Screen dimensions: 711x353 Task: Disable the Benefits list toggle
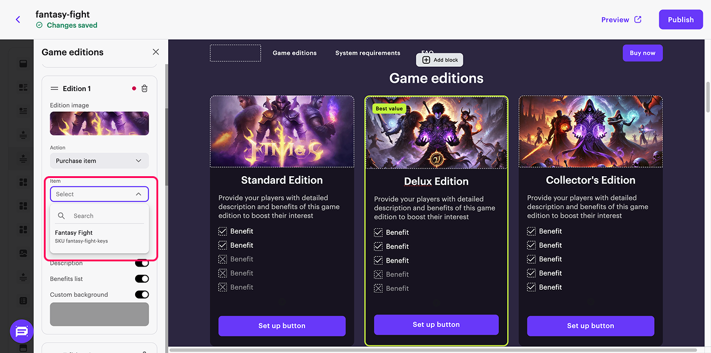(x=142, y=278)
